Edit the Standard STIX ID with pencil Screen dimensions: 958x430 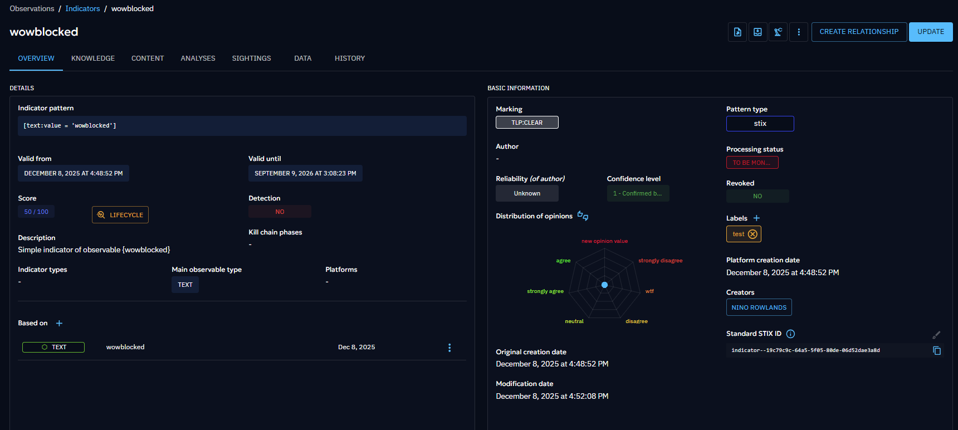(x=936, y=335)
